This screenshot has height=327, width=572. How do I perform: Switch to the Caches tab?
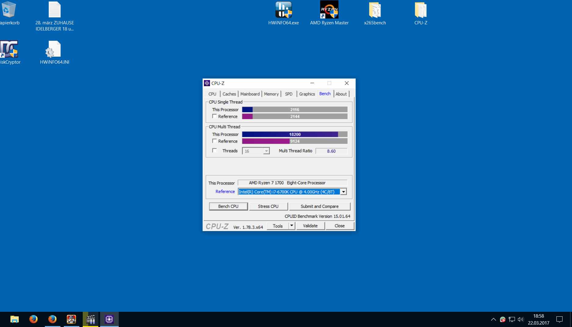pyautogui.click(x=229, y=94)
